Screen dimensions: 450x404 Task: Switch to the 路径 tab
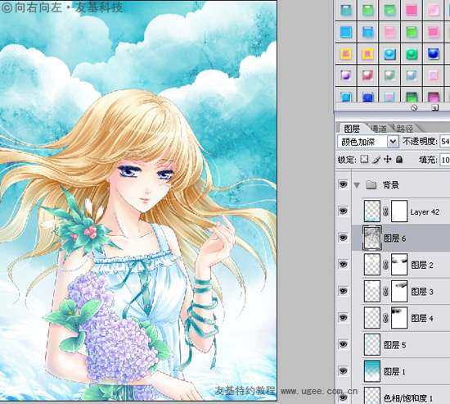(405, 128)
